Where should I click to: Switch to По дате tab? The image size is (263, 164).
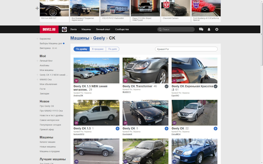coord(112,49)
